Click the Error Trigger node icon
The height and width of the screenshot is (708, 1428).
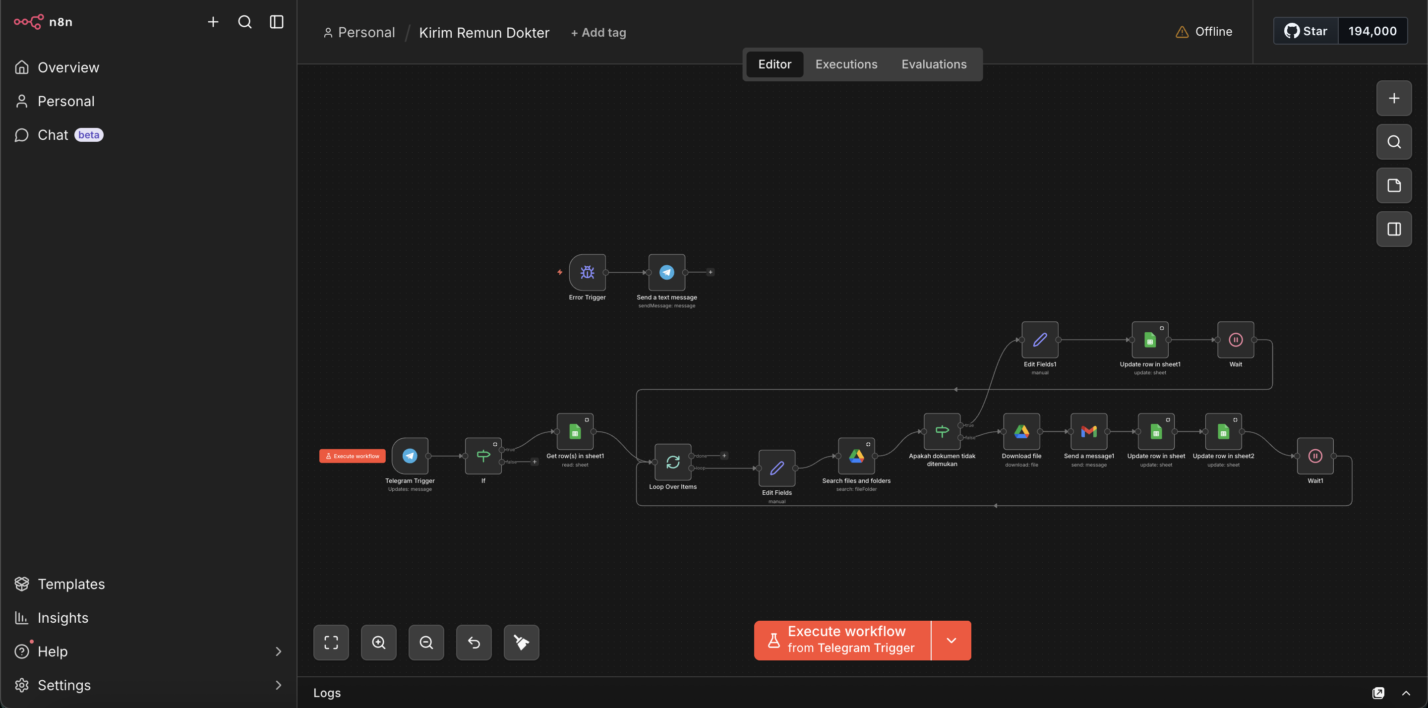587,272
